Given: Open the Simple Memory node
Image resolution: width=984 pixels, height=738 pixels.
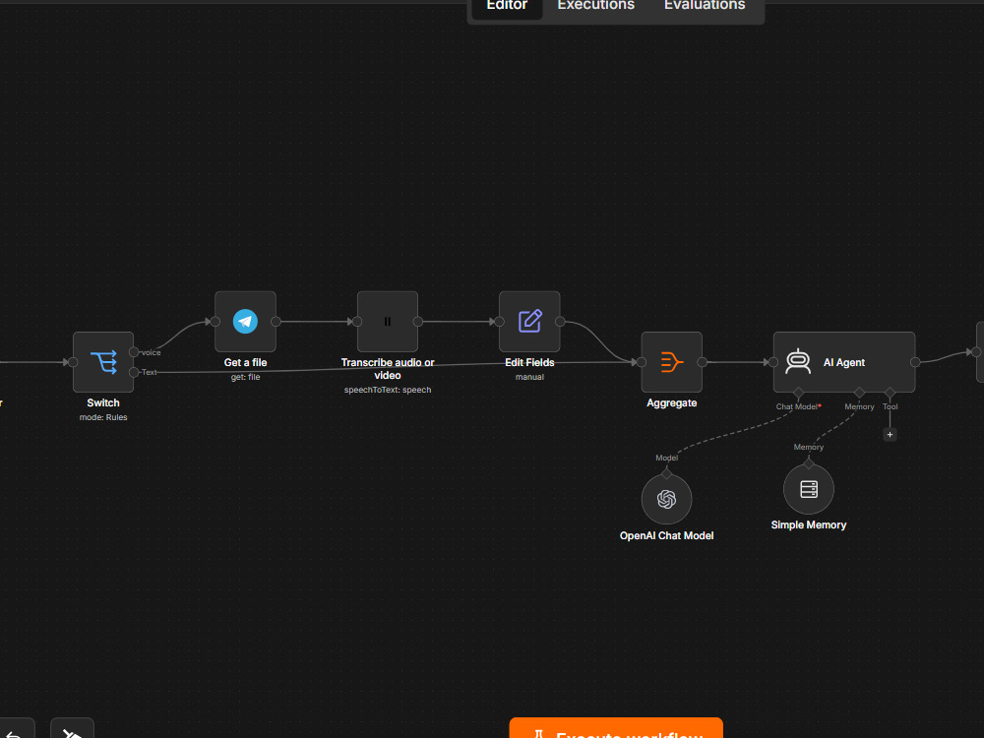Looking at the screenshot, I should pos(808,488).
